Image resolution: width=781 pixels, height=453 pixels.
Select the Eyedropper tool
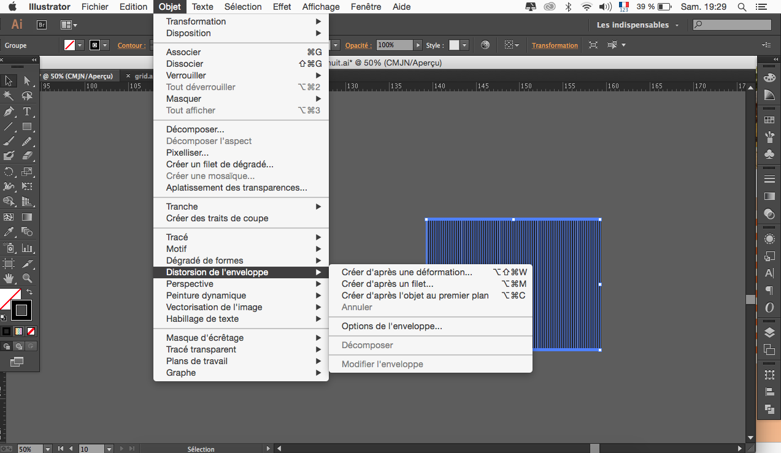point(9,232)
